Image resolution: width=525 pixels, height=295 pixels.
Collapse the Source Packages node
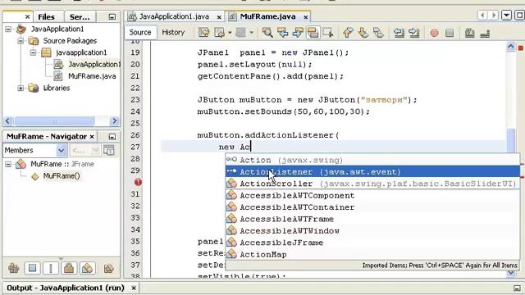21,41
